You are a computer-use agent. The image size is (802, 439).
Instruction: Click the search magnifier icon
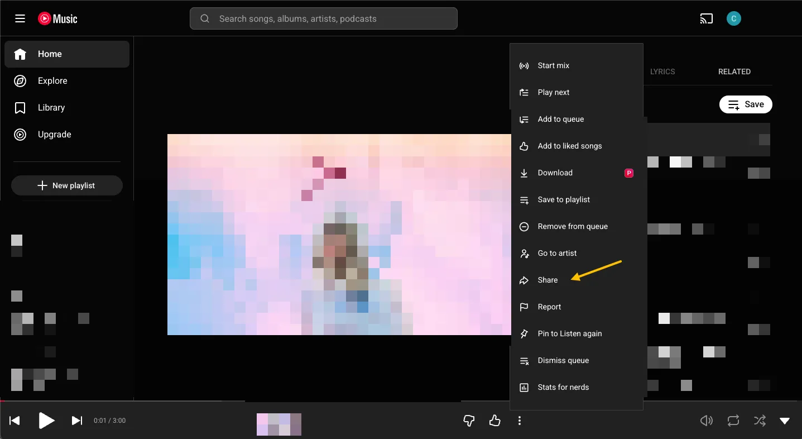(x=205, y=18)
